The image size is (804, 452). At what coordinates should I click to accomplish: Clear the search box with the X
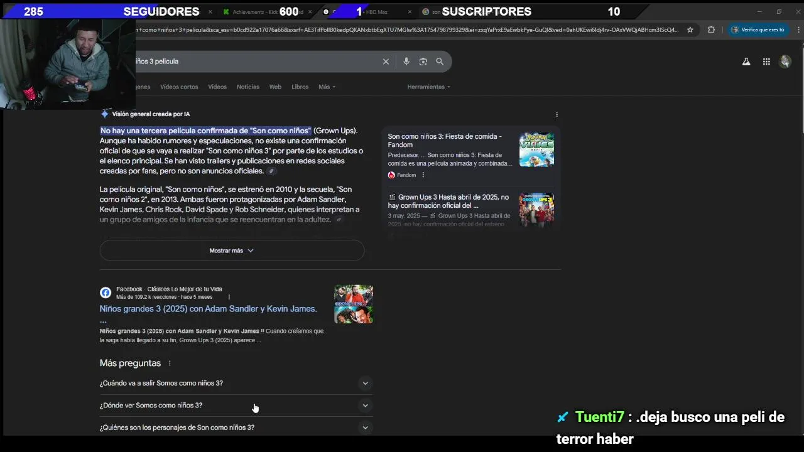pyautogui.click(x=386, y=62)
